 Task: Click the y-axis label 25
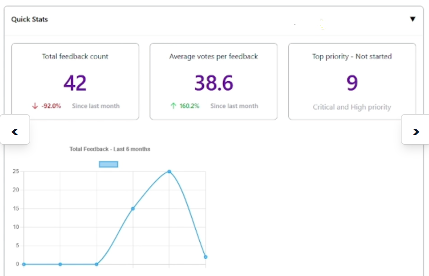pos(16,171)
